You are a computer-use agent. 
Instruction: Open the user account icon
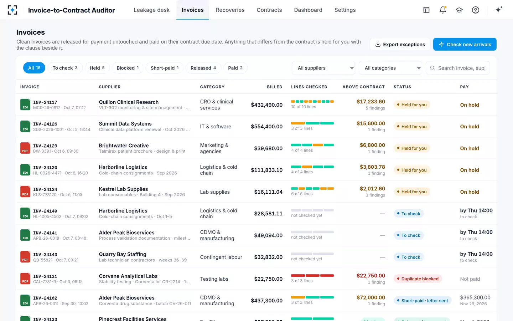coord(476,10)
